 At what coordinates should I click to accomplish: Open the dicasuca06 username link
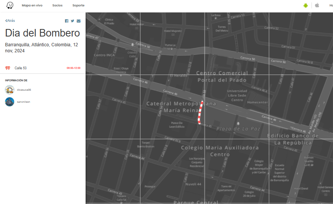pos(24,90)
